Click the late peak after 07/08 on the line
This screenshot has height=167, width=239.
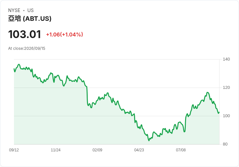coord(208,92)
